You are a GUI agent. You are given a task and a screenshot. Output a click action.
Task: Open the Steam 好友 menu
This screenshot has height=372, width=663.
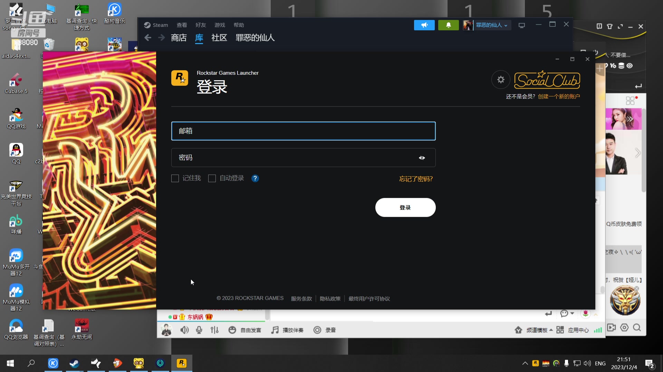click(200, 25)
